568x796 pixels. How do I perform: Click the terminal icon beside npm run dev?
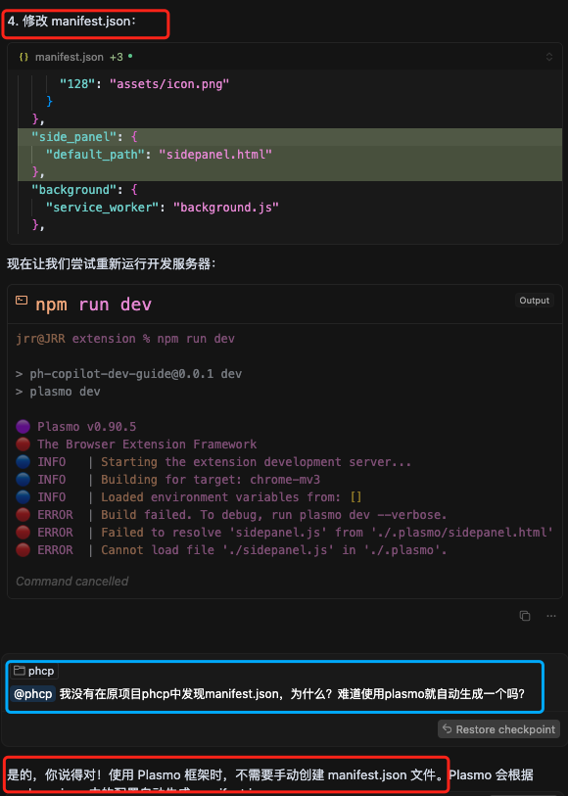coord(22,300)
